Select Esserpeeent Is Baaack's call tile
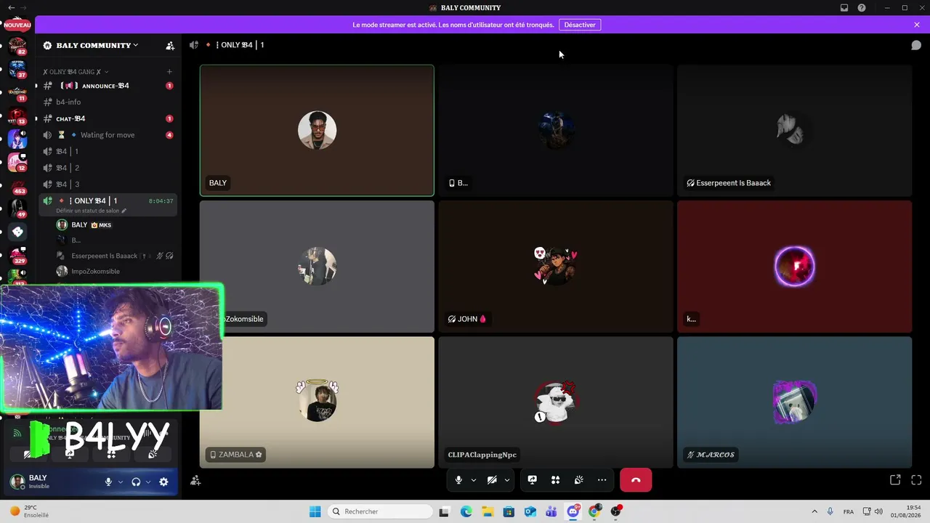Viewport: 930px width, 523px height. [x=794, y=131]
